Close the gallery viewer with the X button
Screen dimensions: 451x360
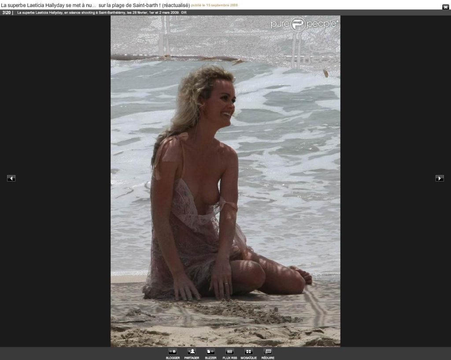click(x=445, y=7)
